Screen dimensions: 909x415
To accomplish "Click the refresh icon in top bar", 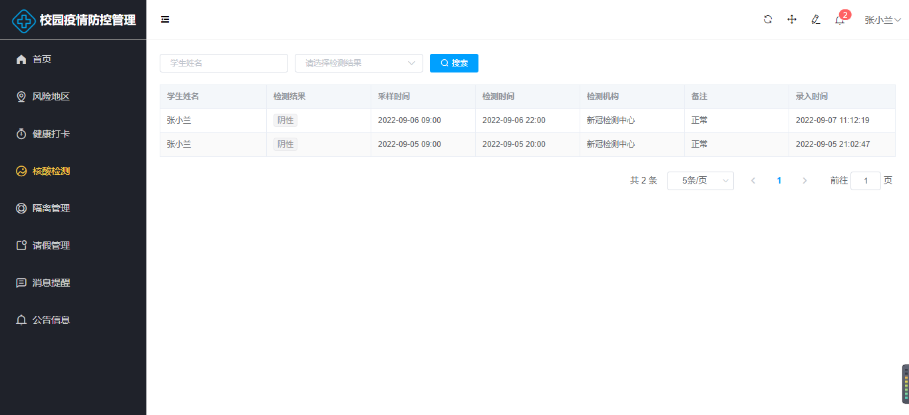I will (768, 20).
